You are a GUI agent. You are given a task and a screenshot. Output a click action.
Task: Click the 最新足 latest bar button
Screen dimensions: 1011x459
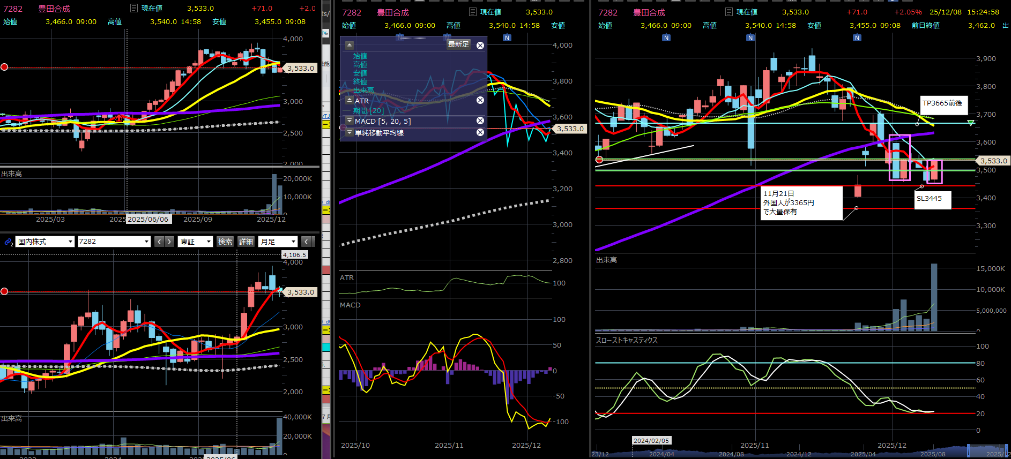pyautogui.click(x=458, y=44)
